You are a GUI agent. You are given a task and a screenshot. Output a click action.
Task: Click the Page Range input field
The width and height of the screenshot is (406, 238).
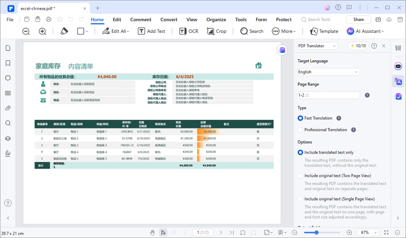(x=328, y=95)
